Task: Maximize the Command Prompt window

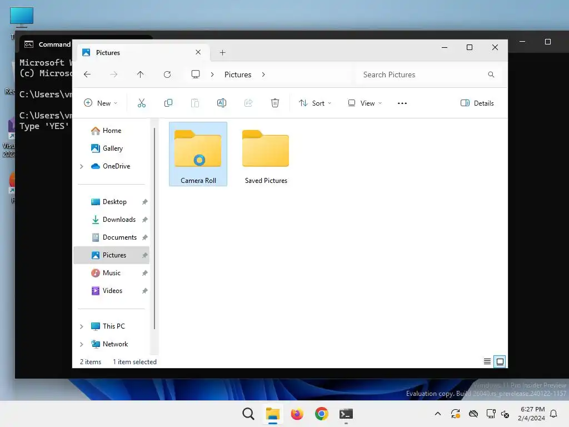Action: point(547,42)
